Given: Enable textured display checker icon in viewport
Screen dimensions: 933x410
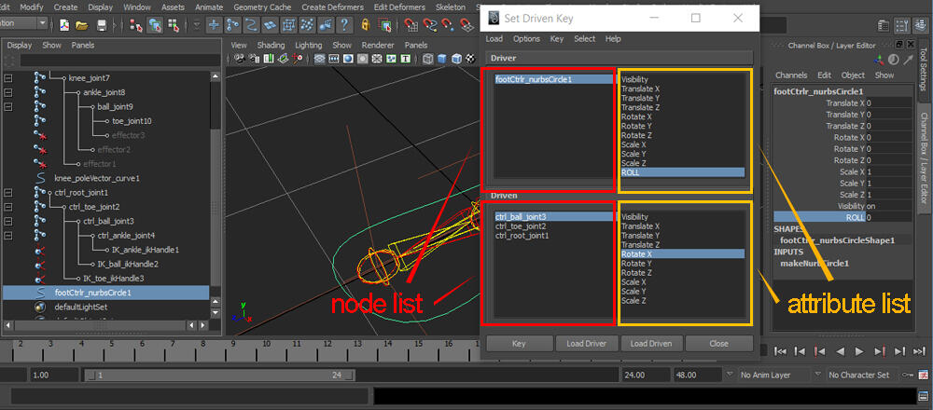Looking at the screenshot, I should (470, 59).
